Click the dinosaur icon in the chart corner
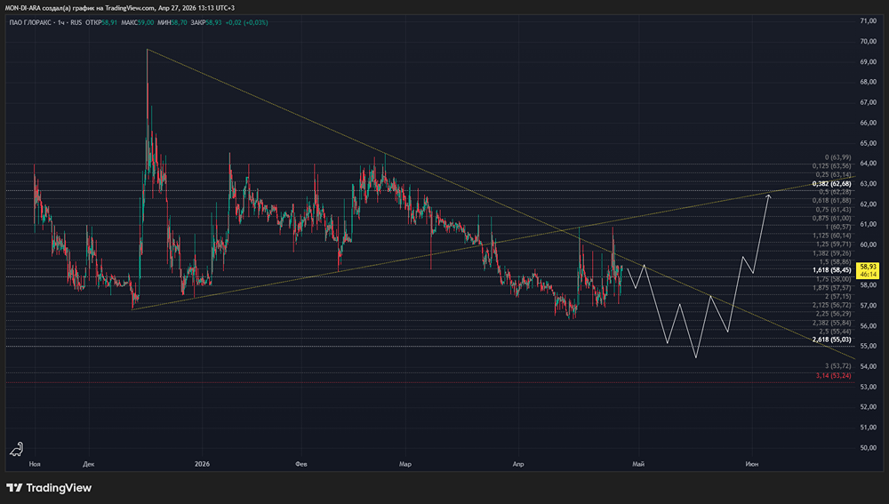This screenshot has width=889, height=504. [x=17, y=449]
